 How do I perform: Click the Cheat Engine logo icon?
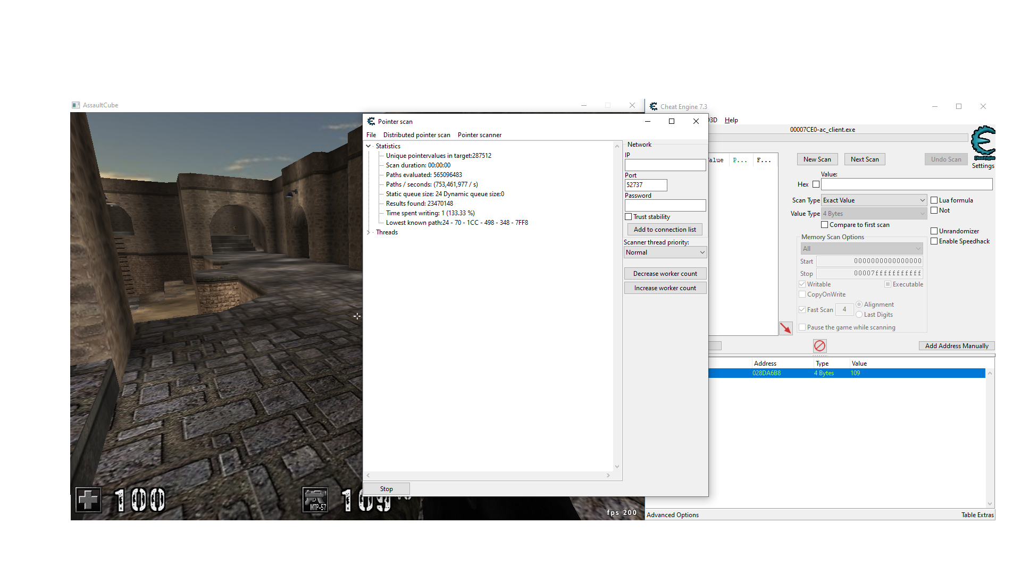pos(983,143)
